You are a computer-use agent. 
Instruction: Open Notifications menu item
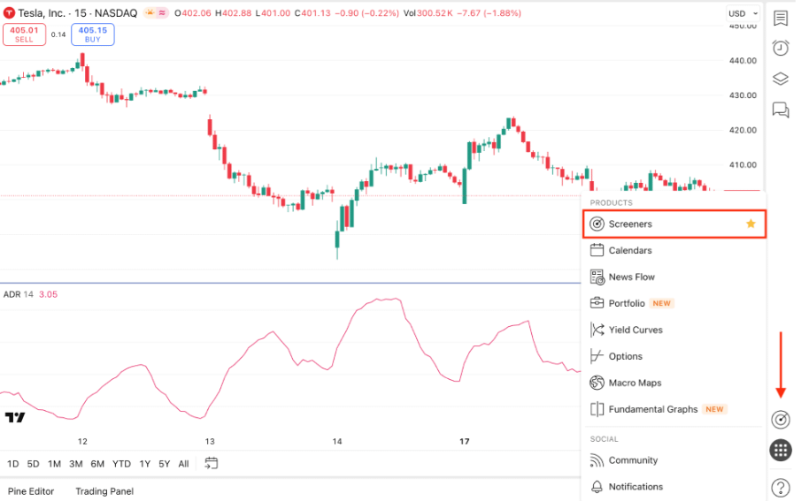coord(674,487)
